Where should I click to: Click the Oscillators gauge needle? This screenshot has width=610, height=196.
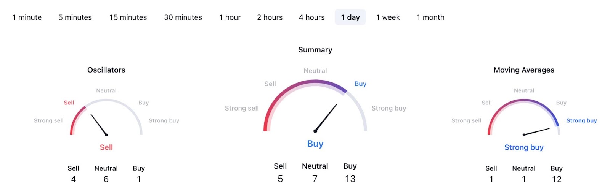[x=99, y=125]
